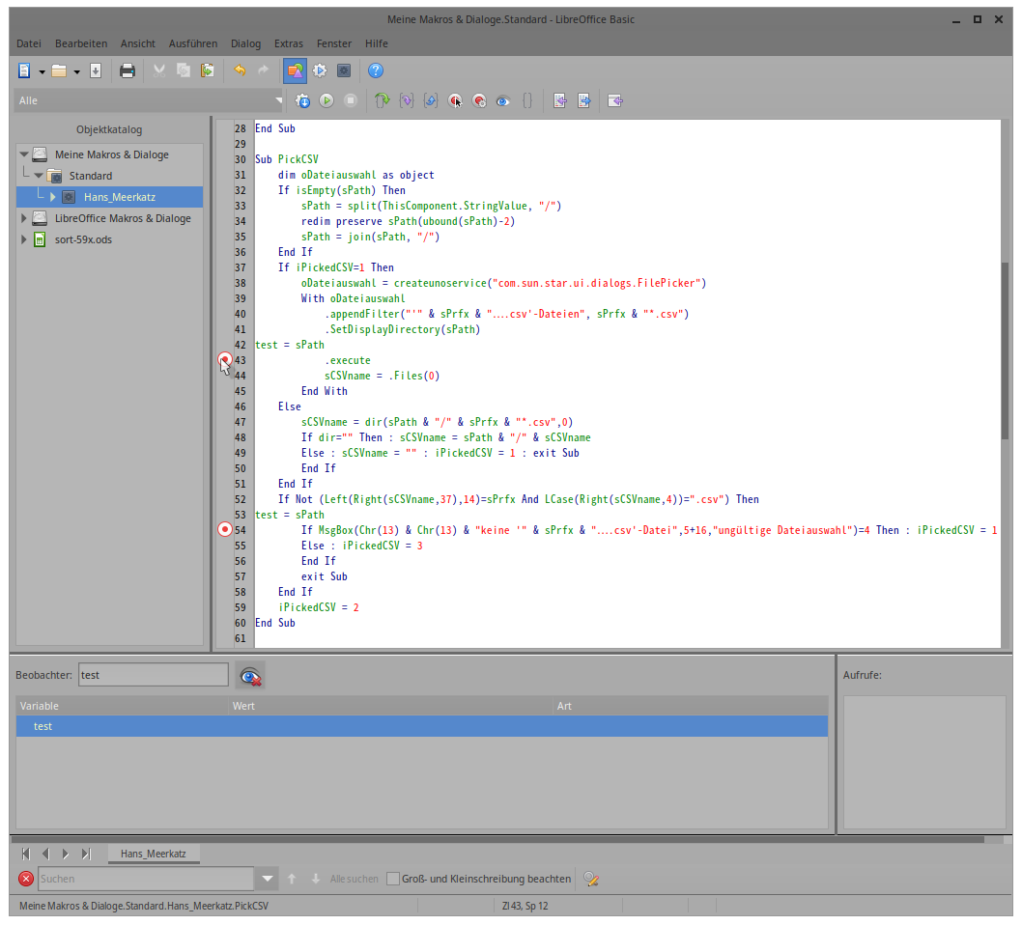Click the Redo arrow icon
Screen dimensions: 1022x925
point(264,71)
